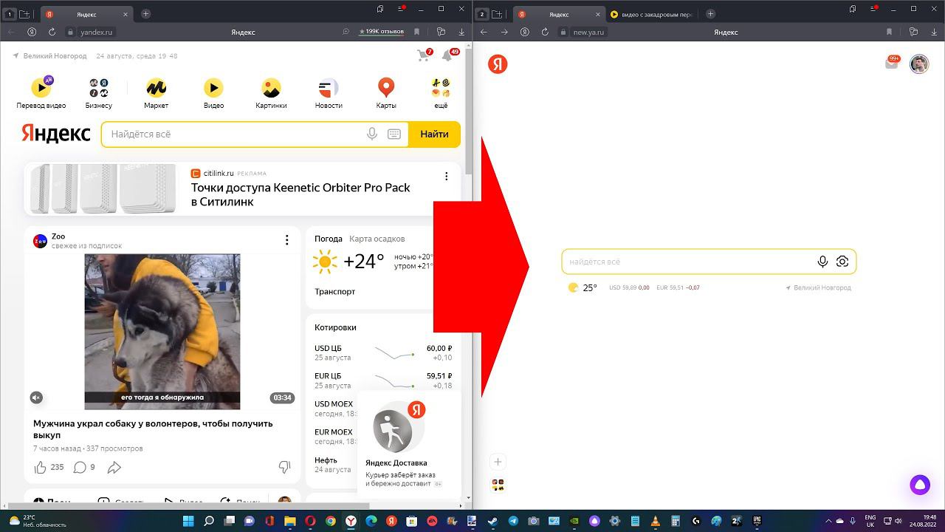The image size is (945, 532).
Task: Open the Новости service icon
Action: tap(329, 88)
